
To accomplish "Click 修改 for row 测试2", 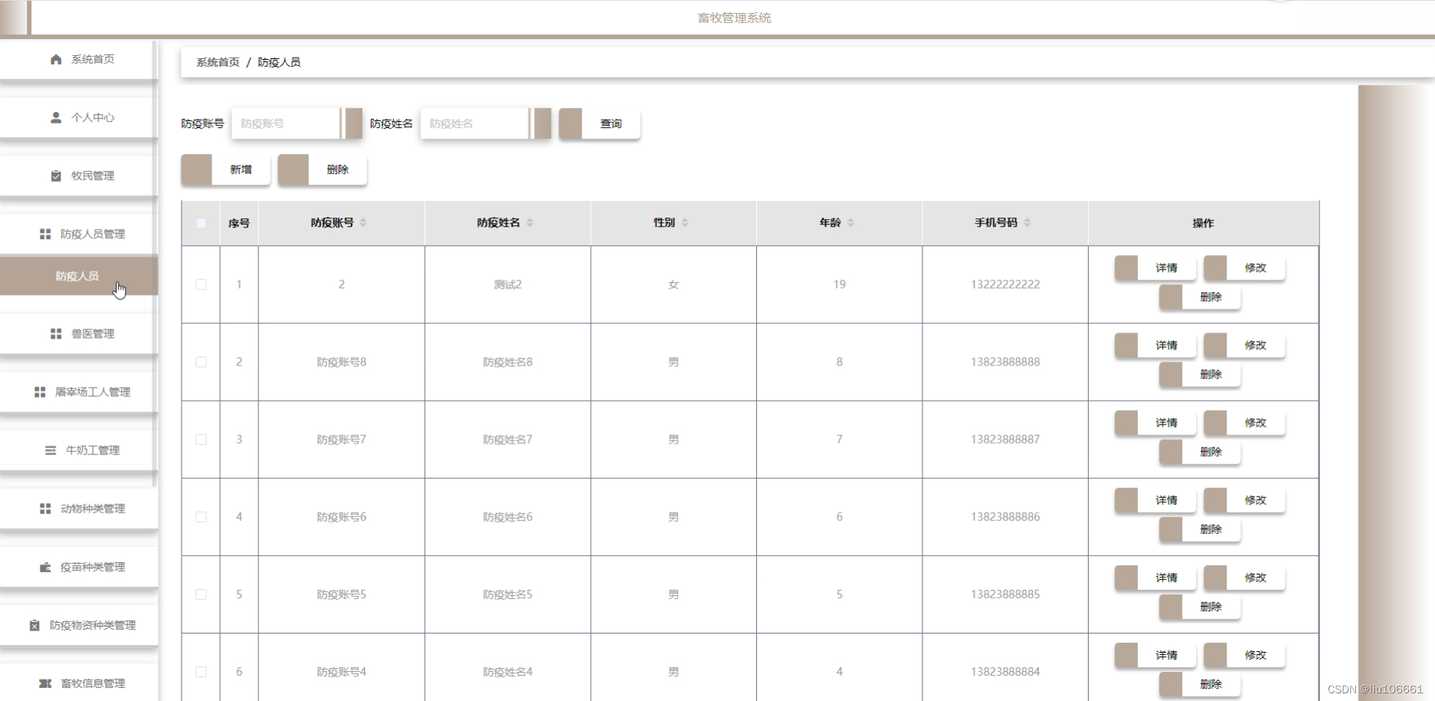I will [x=1244, y=267].
